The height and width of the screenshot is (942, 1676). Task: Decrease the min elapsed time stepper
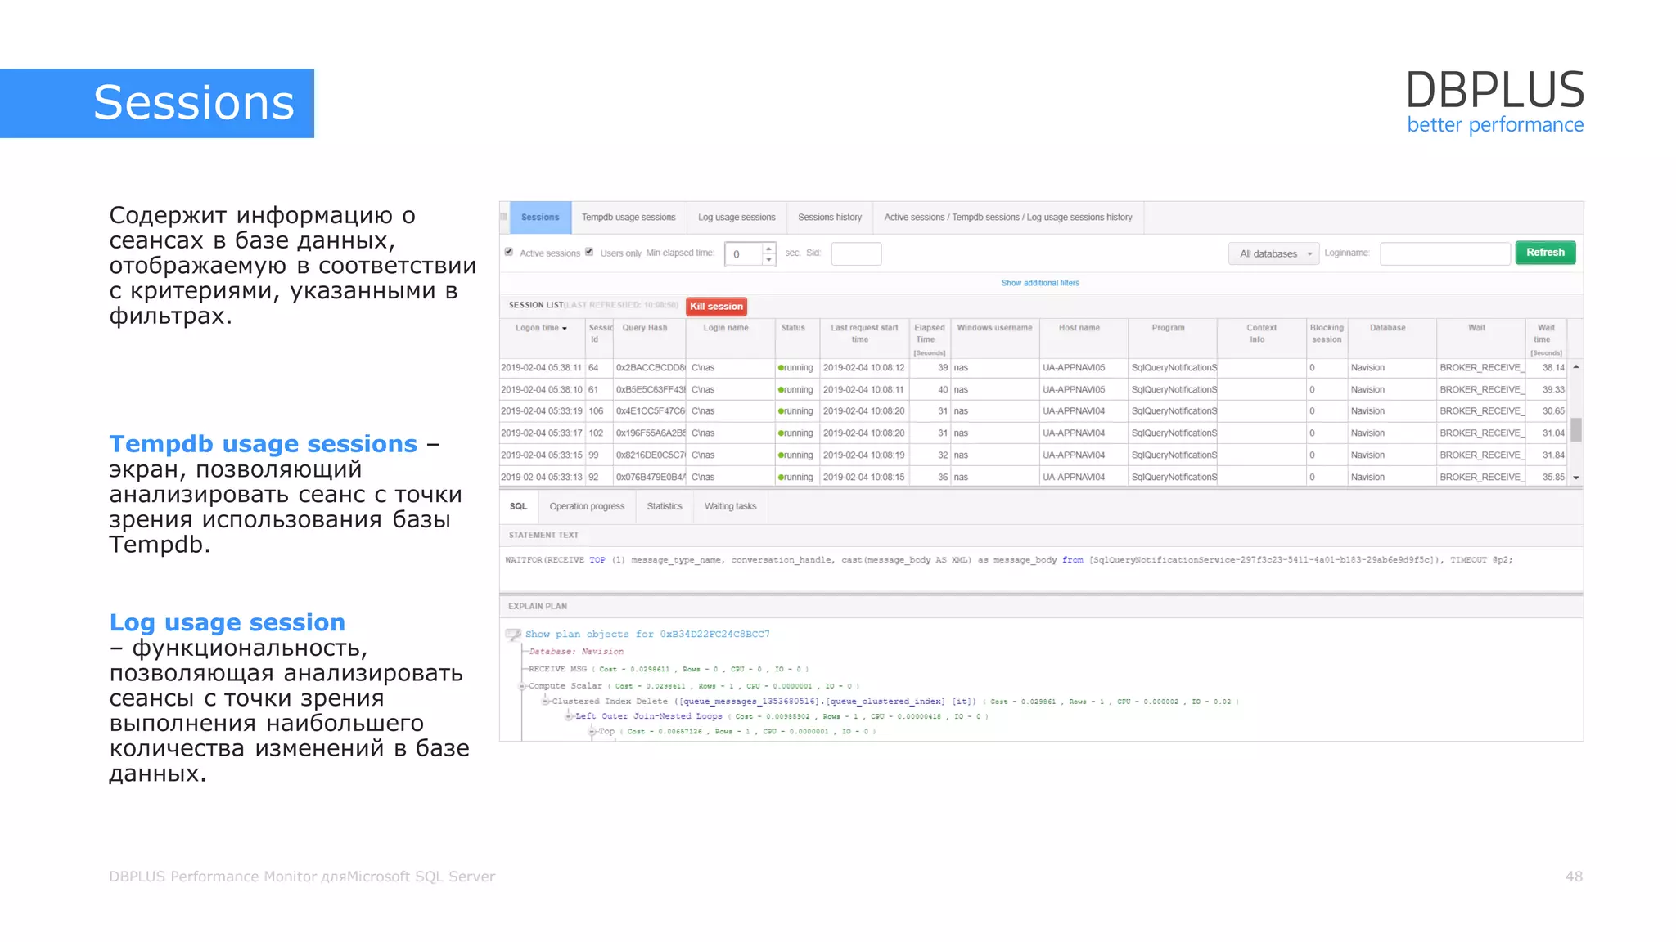tap(768, 259)
